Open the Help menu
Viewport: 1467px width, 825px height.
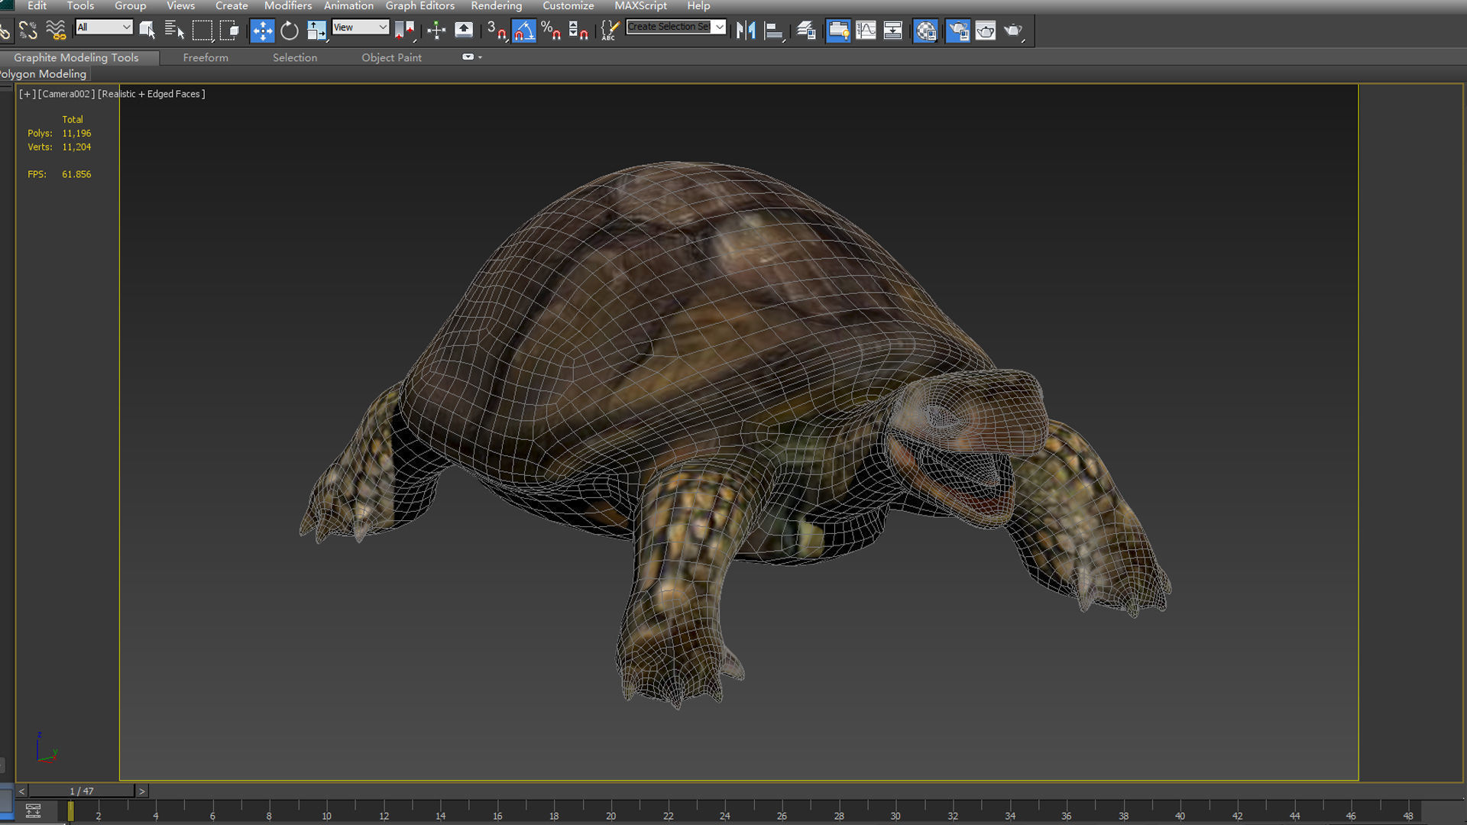698,6
